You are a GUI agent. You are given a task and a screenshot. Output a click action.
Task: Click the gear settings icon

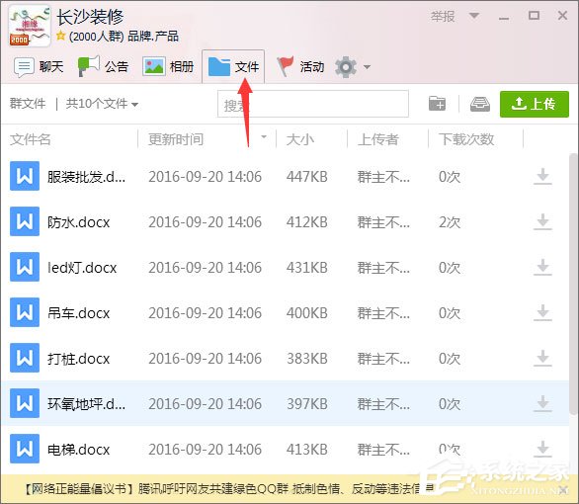click(x=346, y=67)
